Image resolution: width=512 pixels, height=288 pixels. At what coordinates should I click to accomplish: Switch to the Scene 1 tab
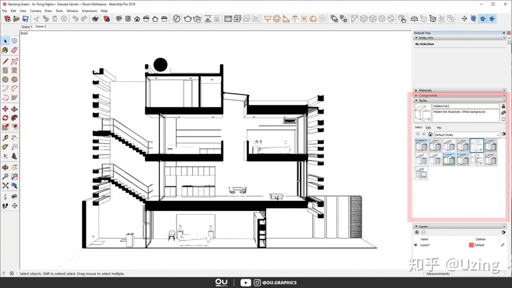[x=26, y=27]
